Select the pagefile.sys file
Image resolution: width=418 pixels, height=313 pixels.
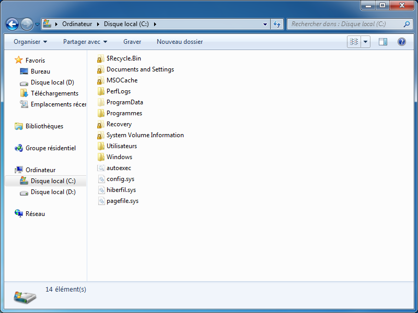point(122,201)
